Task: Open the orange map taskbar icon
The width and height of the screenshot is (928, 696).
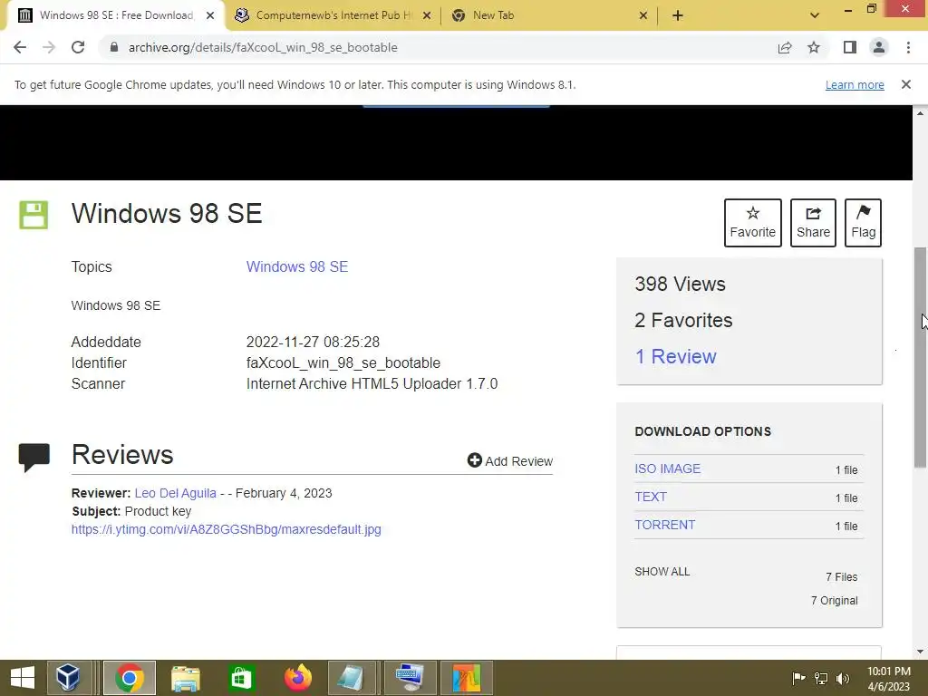Action: point(467,678)
